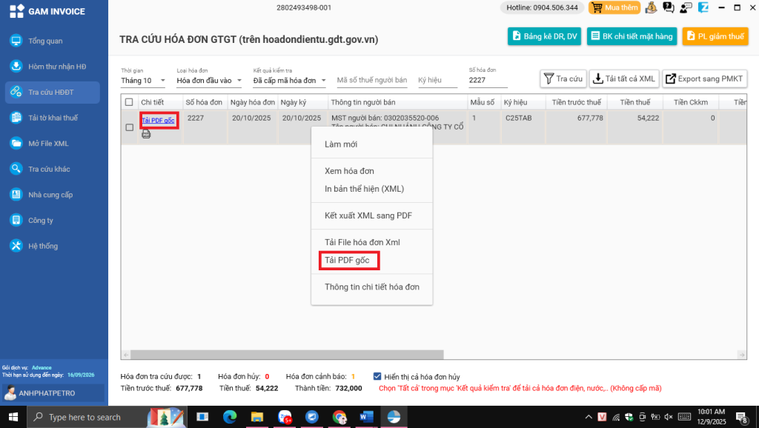Viewport: 759px width, 428px height.
Task: Click the question chat bubble icon
Action: [x=668, y=8]
